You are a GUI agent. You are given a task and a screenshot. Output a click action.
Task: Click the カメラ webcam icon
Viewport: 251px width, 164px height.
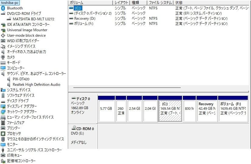tap(3, 57)
